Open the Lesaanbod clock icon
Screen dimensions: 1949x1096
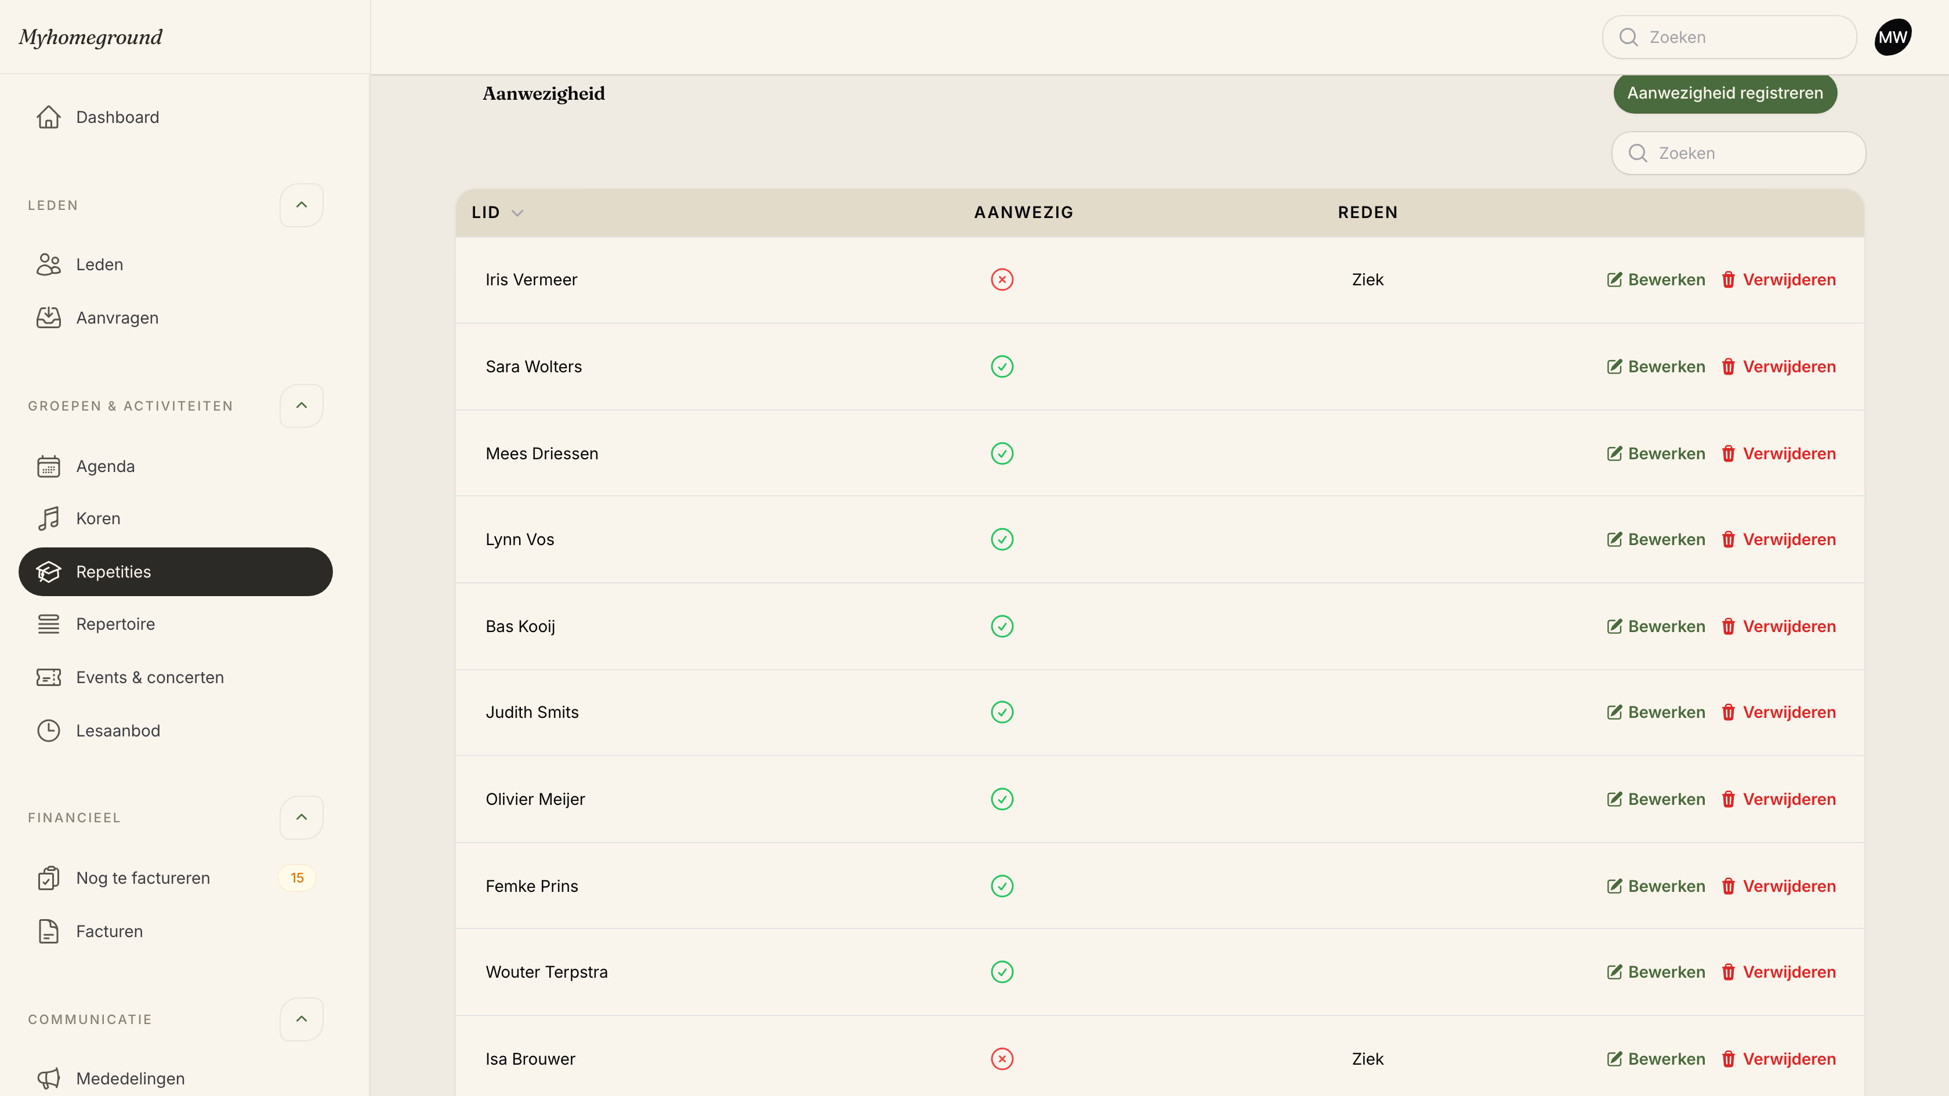click(x=48, y=731)
